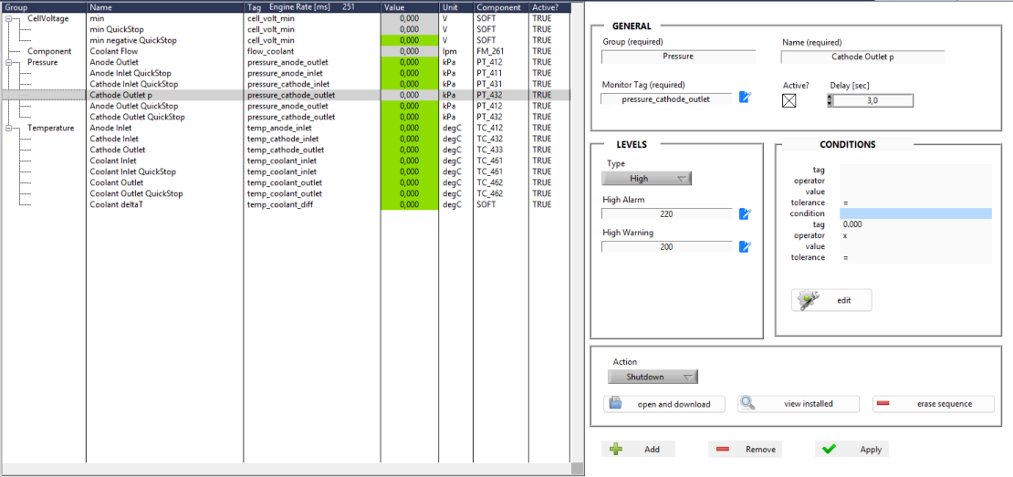The width and height of the screenshot is (1013, 477).
Task: Open the Type dropdown showing High
Action: [646, 179]
